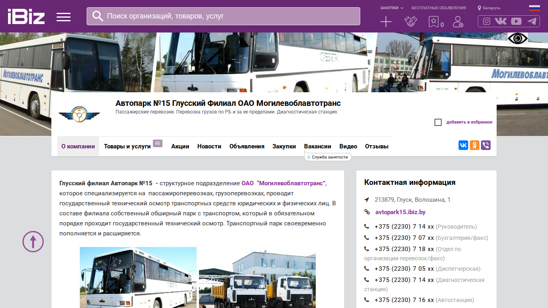Click the plus add icon in header
Screen dimensions: 548x308
[386, 22]
